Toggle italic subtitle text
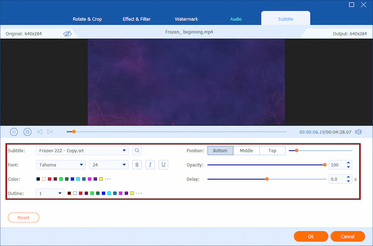373x246 pixels. pos(150,165)
